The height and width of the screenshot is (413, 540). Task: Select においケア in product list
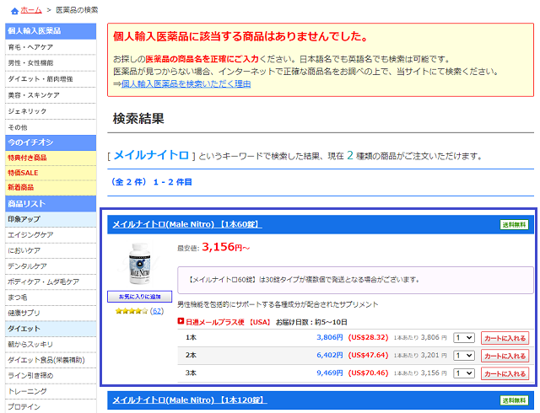(x=51, y=250)
